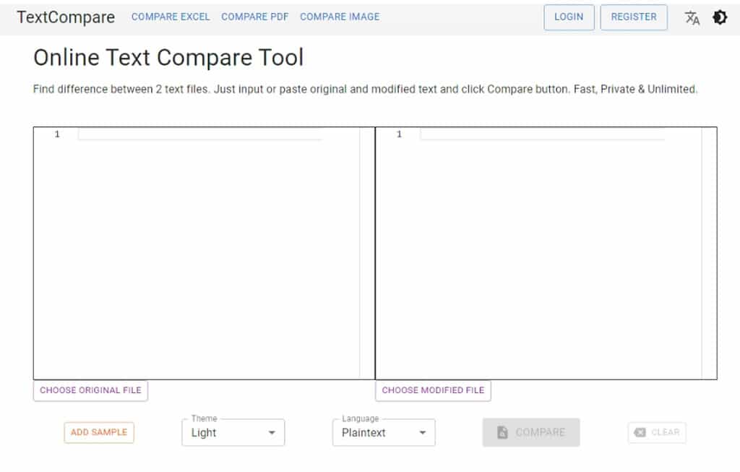This screenshot has height=472, width=740.
Task: Click the Compare button
Action: (531, 432)
